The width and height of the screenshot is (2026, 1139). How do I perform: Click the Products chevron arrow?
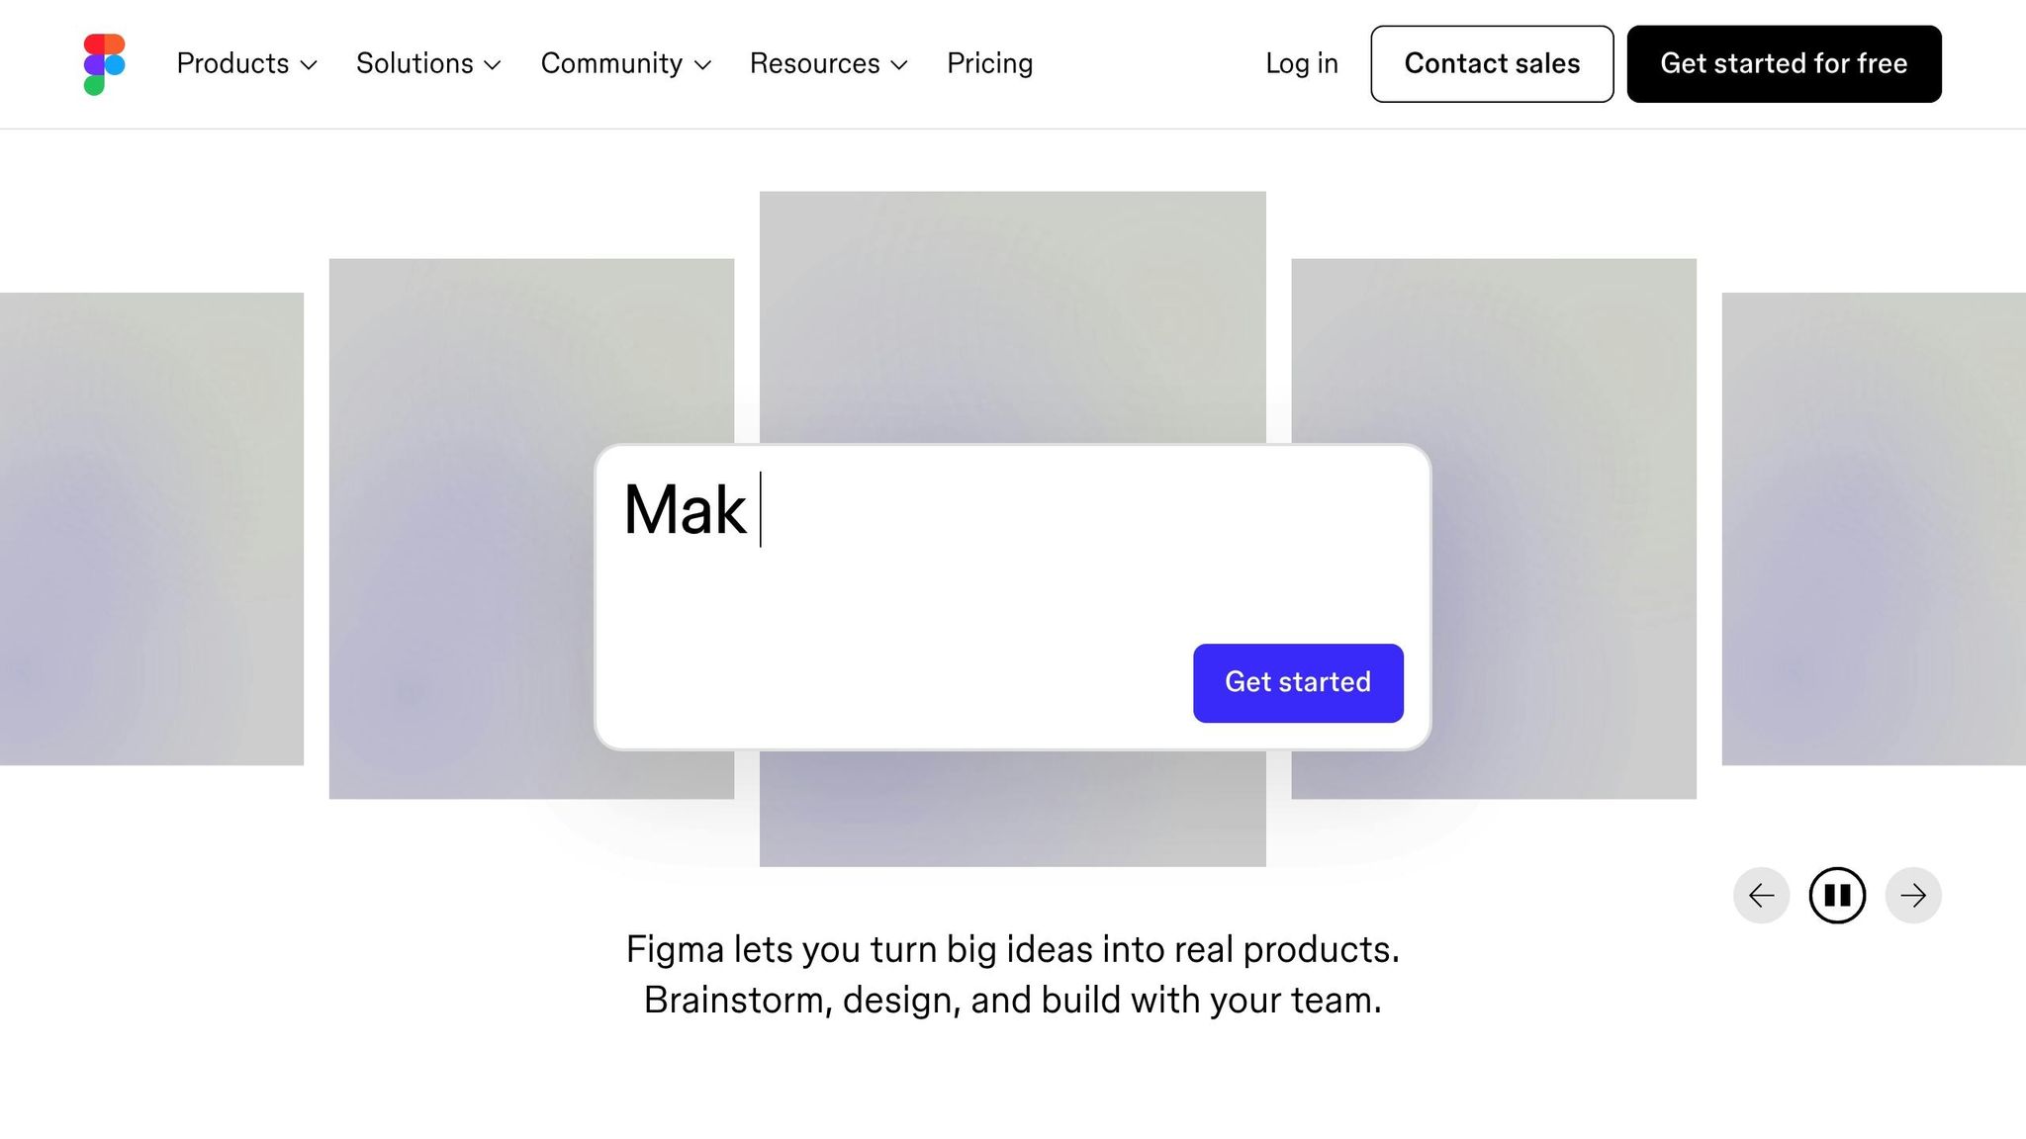309,65
